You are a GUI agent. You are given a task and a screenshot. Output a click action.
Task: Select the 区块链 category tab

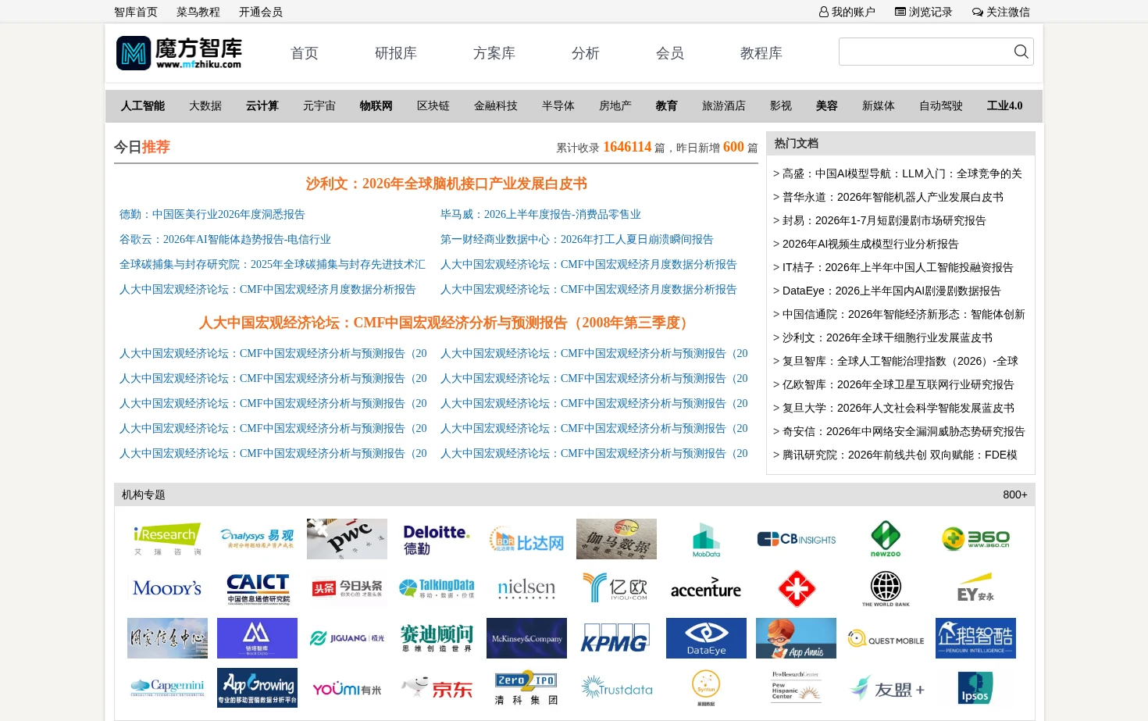(x=433, y=105)
